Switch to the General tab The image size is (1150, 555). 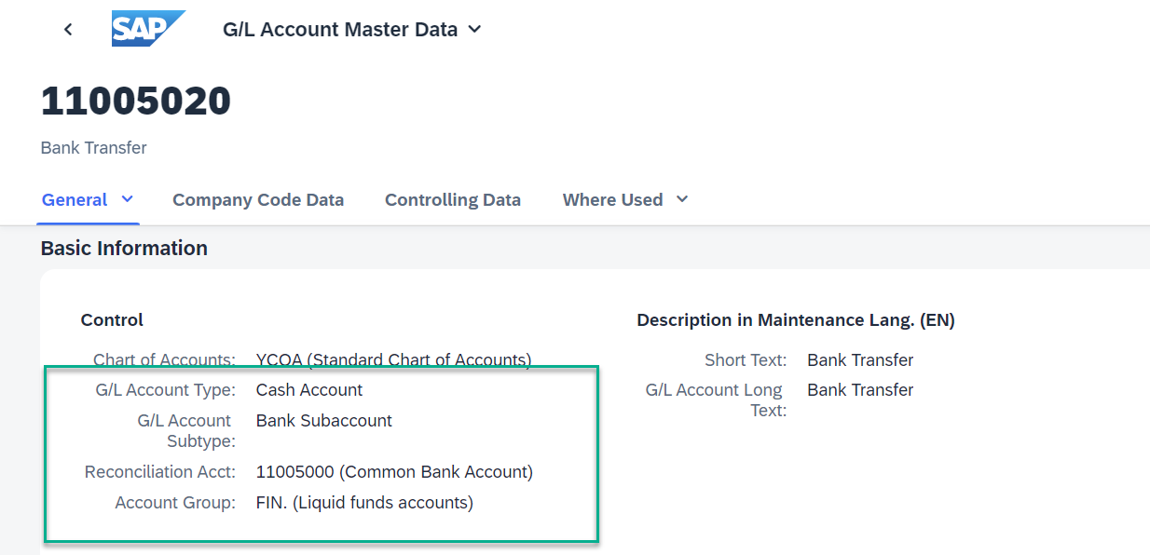click(x=75, y=199)
